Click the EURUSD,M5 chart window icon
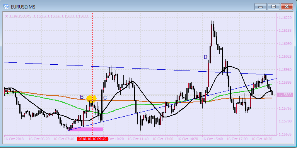 coord(6,7)
